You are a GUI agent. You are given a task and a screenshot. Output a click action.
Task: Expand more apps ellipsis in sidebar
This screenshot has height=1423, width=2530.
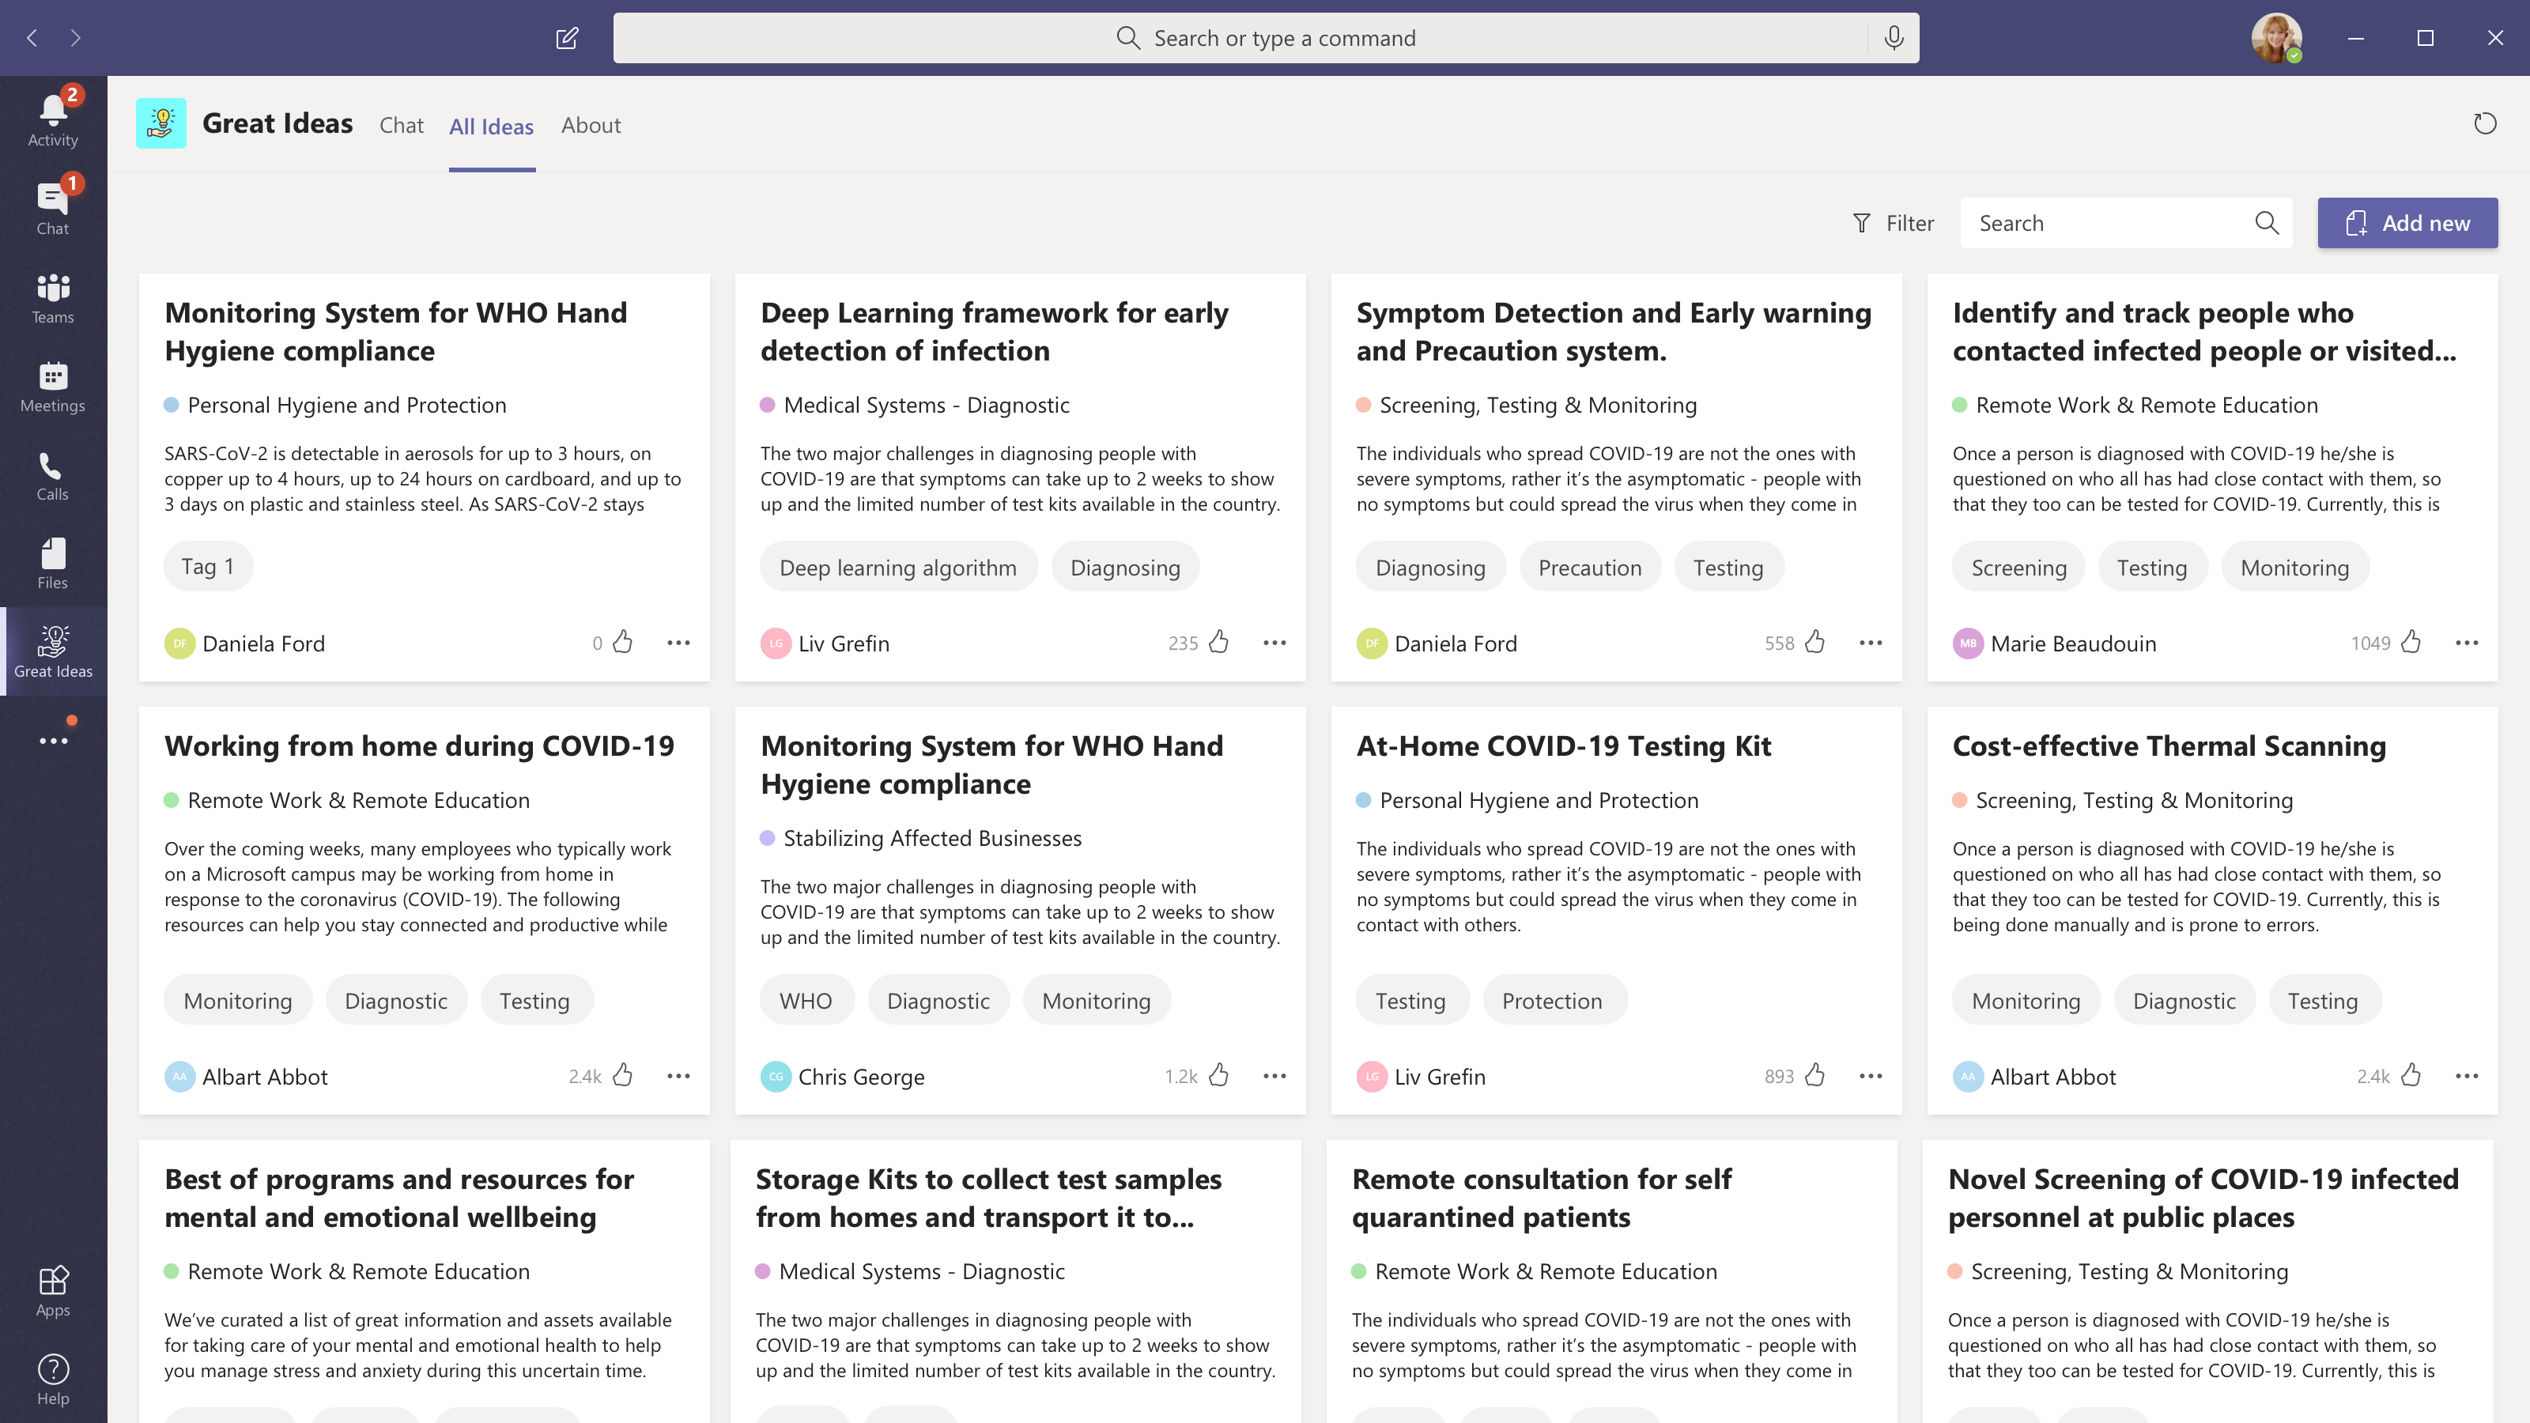pyautogui.click(x=53, y=741)
